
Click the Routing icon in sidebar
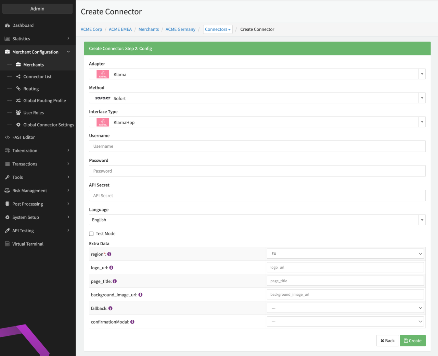[18, 88]
